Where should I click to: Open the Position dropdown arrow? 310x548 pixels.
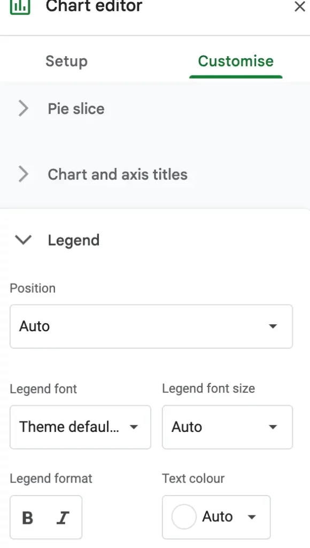click(x=274, y=326)
